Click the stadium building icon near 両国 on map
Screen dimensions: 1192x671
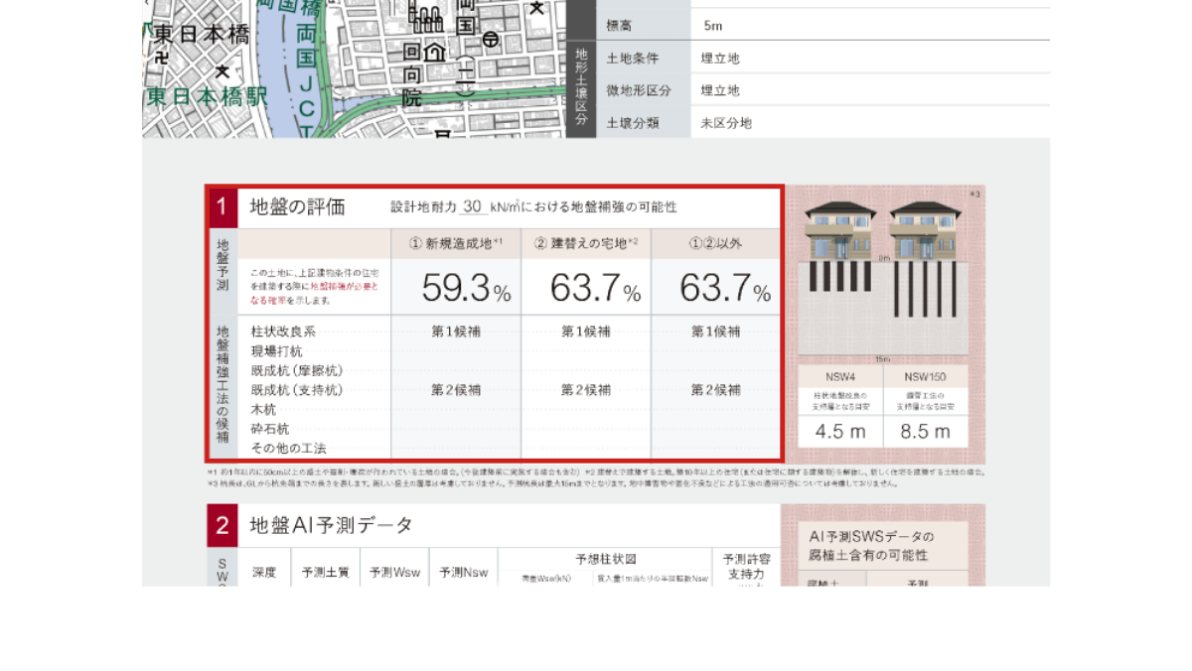click(427, 20)
